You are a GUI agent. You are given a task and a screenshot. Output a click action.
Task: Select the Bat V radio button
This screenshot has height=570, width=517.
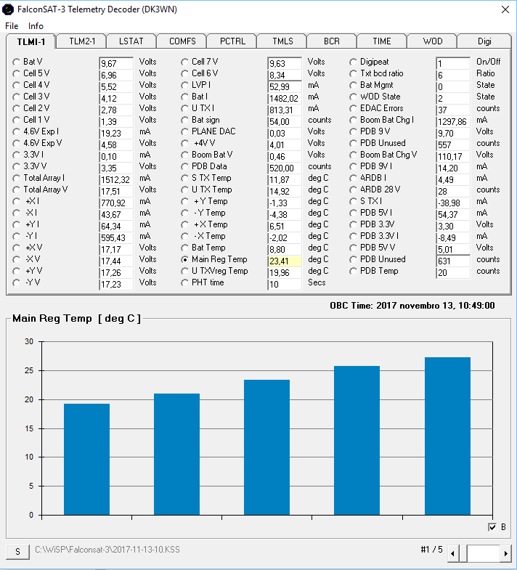(16, 62)
